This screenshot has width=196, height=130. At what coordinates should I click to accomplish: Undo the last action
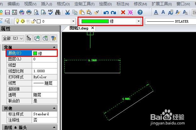(106, 13)
